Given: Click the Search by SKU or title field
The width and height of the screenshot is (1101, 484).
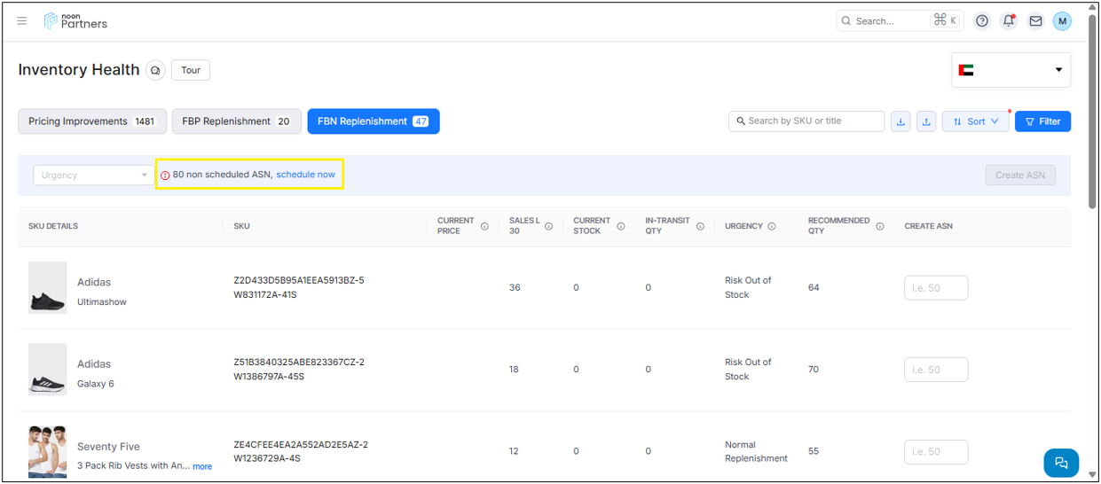Looking at the screenshot, I should coord(806,121).
